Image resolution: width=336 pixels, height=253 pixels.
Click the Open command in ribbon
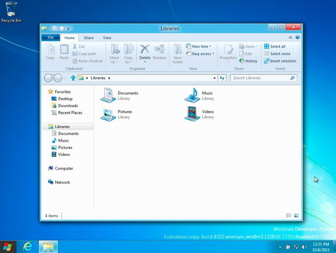tap(248, 47)
